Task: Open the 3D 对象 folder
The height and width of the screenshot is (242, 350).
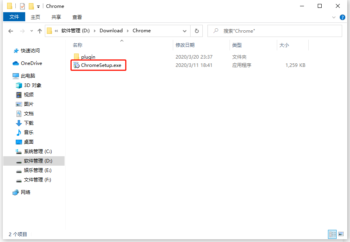Action: (29, 85)
